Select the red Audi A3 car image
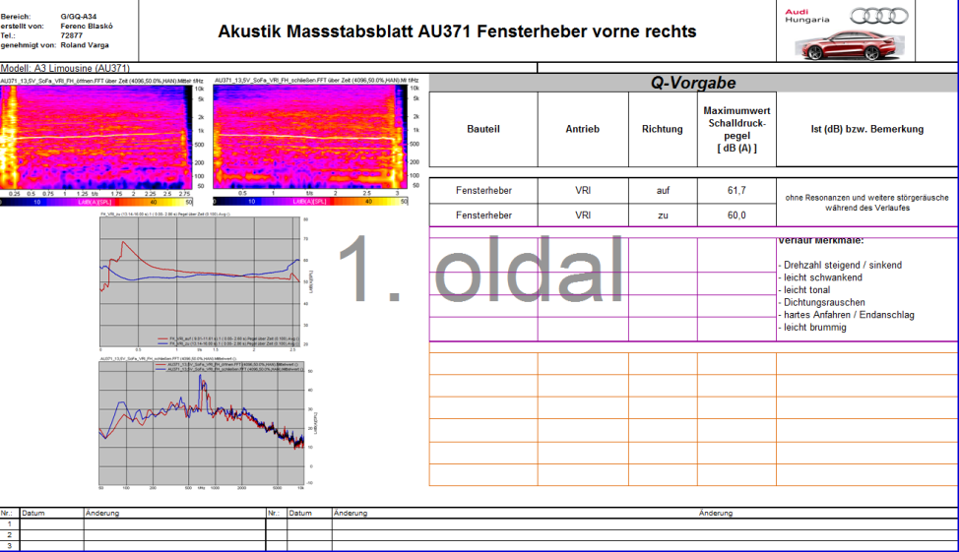 [849, 44]
